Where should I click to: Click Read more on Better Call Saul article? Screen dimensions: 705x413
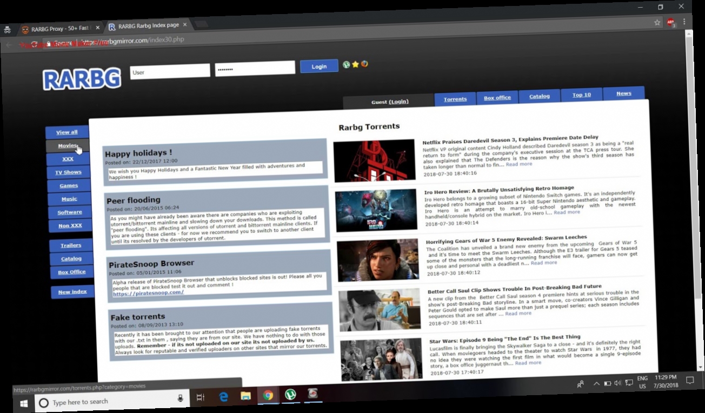point(518,313)
